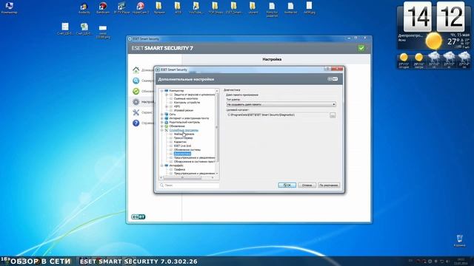Screen dimensions: 474x266
Task: Click the large sun icon in weather widget
Action: 433,41
